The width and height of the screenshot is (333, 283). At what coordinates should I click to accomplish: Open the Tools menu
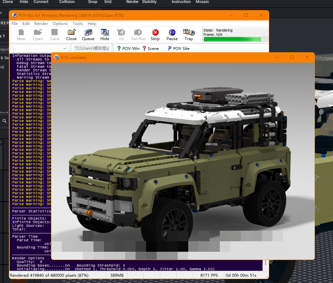pyautogui.click(x=78, y=24)
